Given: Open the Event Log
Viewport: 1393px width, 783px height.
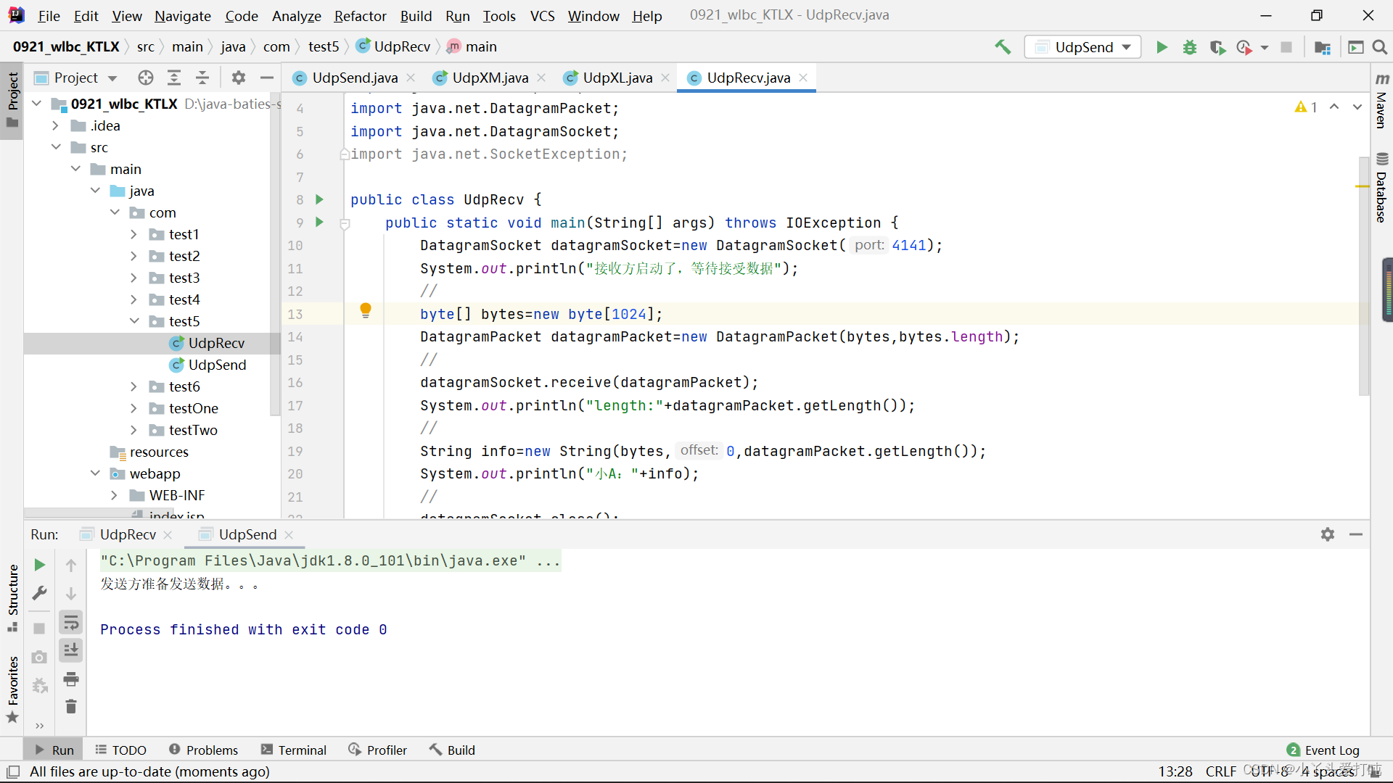Looking at the screenshot, I should click(x=1323, y=750).
